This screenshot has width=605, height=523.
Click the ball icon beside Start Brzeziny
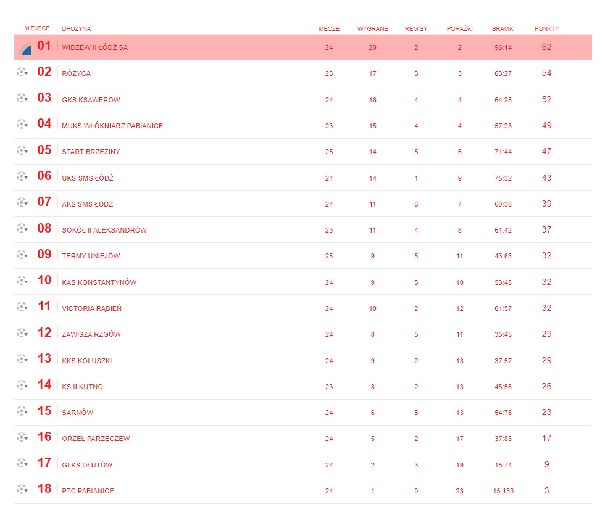[21, 150]
